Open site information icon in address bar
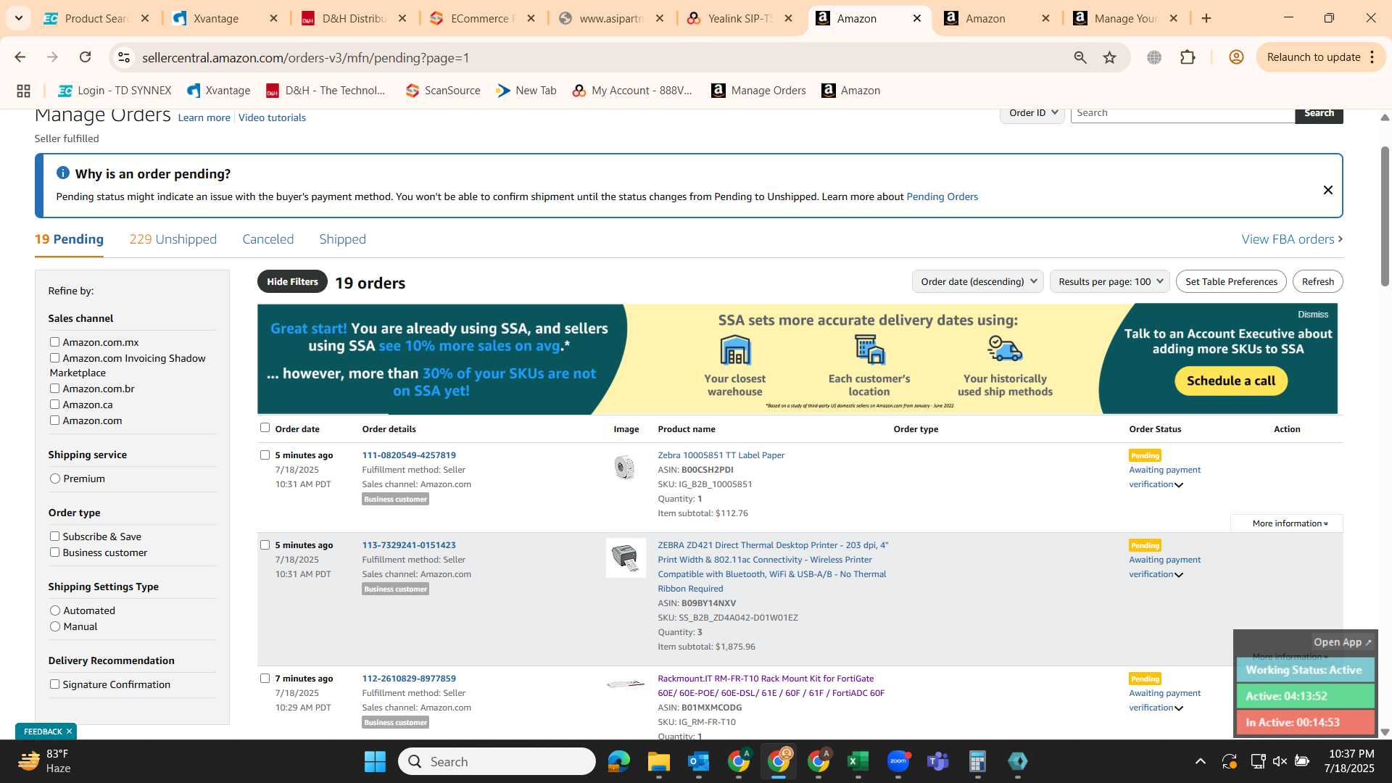 [x=124, y=57]
